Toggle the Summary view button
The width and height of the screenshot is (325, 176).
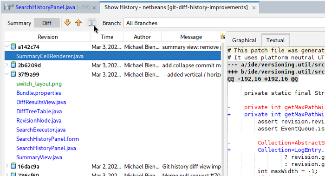(19, 23)
